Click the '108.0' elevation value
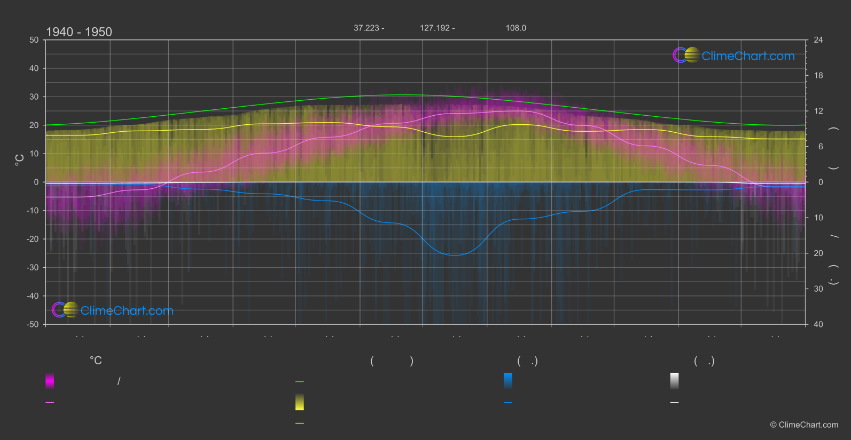Screen dimensions: 851x440 [516, 28]
